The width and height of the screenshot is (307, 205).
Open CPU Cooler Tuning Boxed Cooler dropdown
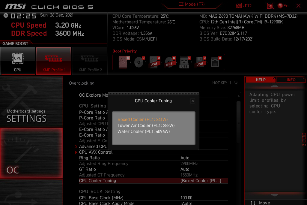coord(201,181)
